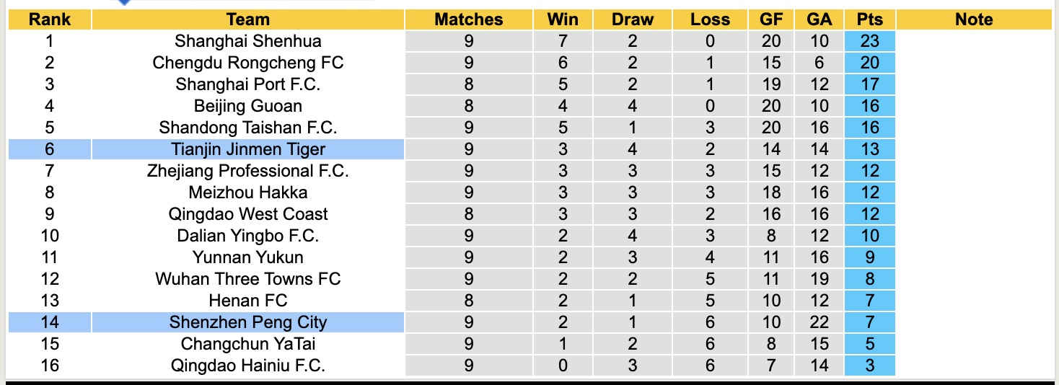This screenshot has height=385, width=1059.
Task: Click Qingdao Hainiu's 3 points cell
Action: point(870,366)
